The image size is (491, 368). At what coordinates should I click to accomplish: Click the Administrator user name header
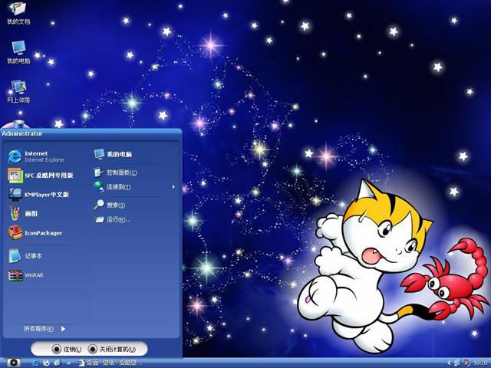(22, 133)
